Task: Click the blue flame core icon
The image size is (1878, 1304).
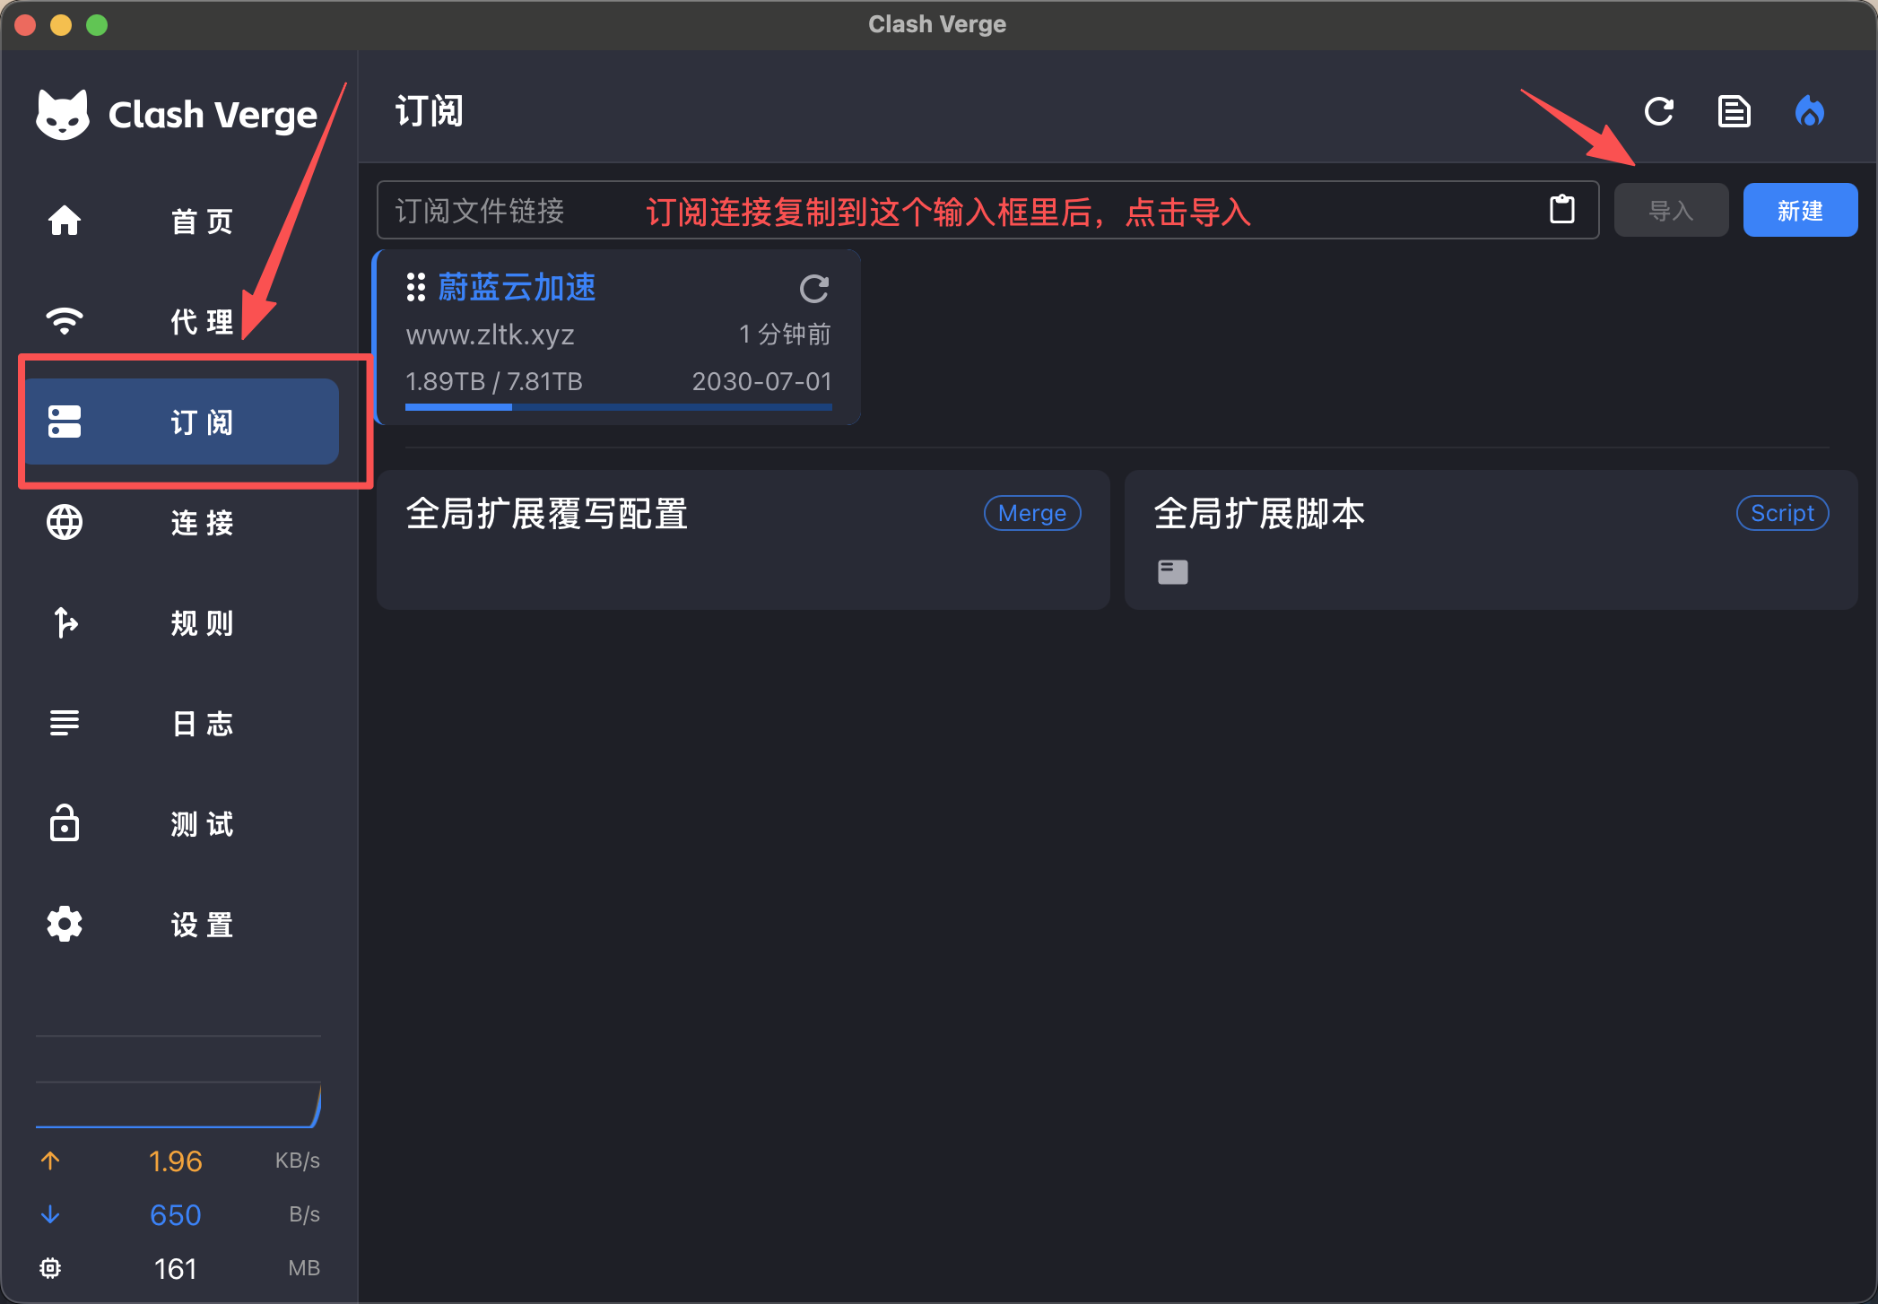Action: pyautogui.click(x=1809, y=111)
